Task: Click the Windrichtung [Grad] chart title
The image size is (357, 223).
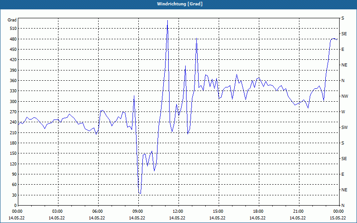Action: tap(180, 4)
